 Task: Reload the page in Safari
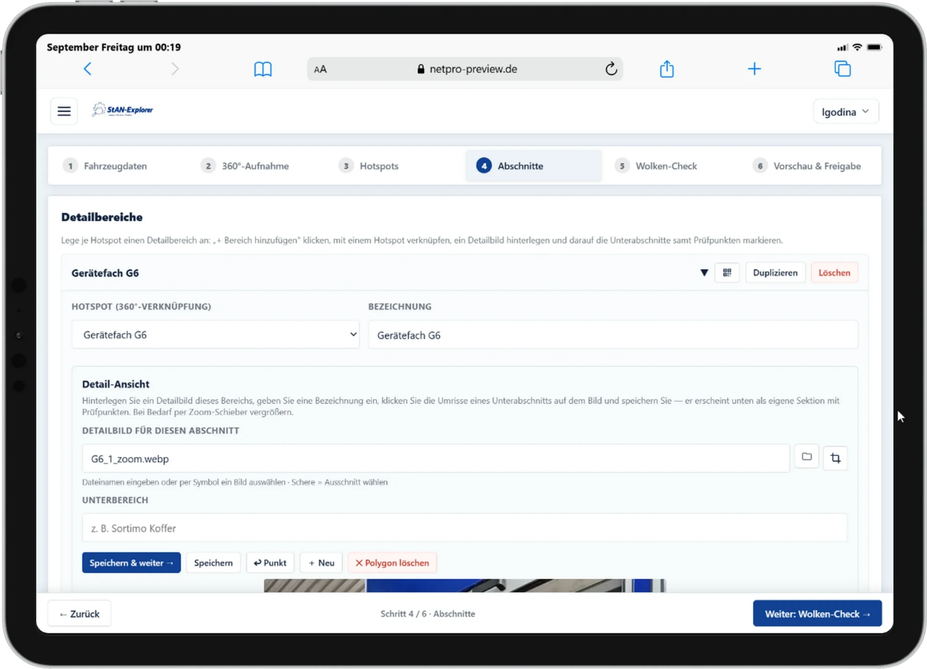[x=611, y=69]
